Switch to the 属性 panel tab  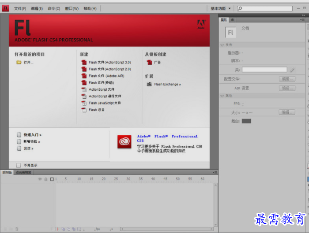224,20
